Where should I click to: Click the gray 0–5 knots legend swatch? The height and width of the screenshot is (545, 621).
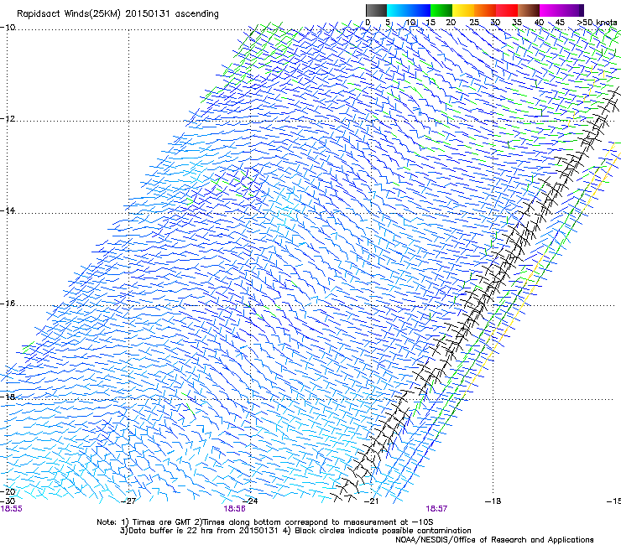pos(376,10)
